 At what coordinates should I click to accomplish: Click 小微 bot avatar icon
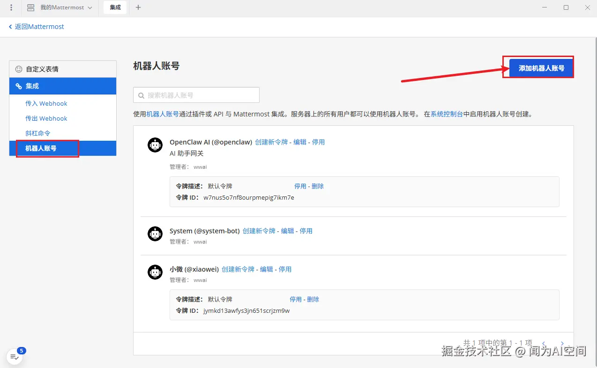[155, 272]
